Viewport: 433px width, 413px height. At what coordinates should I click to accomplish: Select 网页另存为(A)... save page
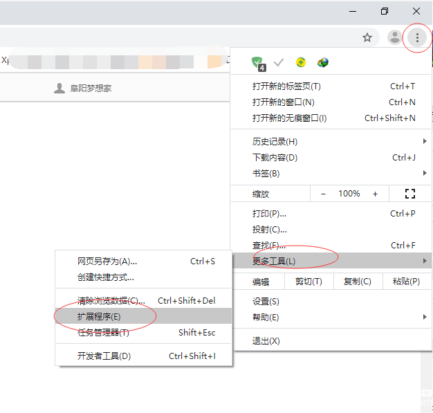[x=143, y=261]
